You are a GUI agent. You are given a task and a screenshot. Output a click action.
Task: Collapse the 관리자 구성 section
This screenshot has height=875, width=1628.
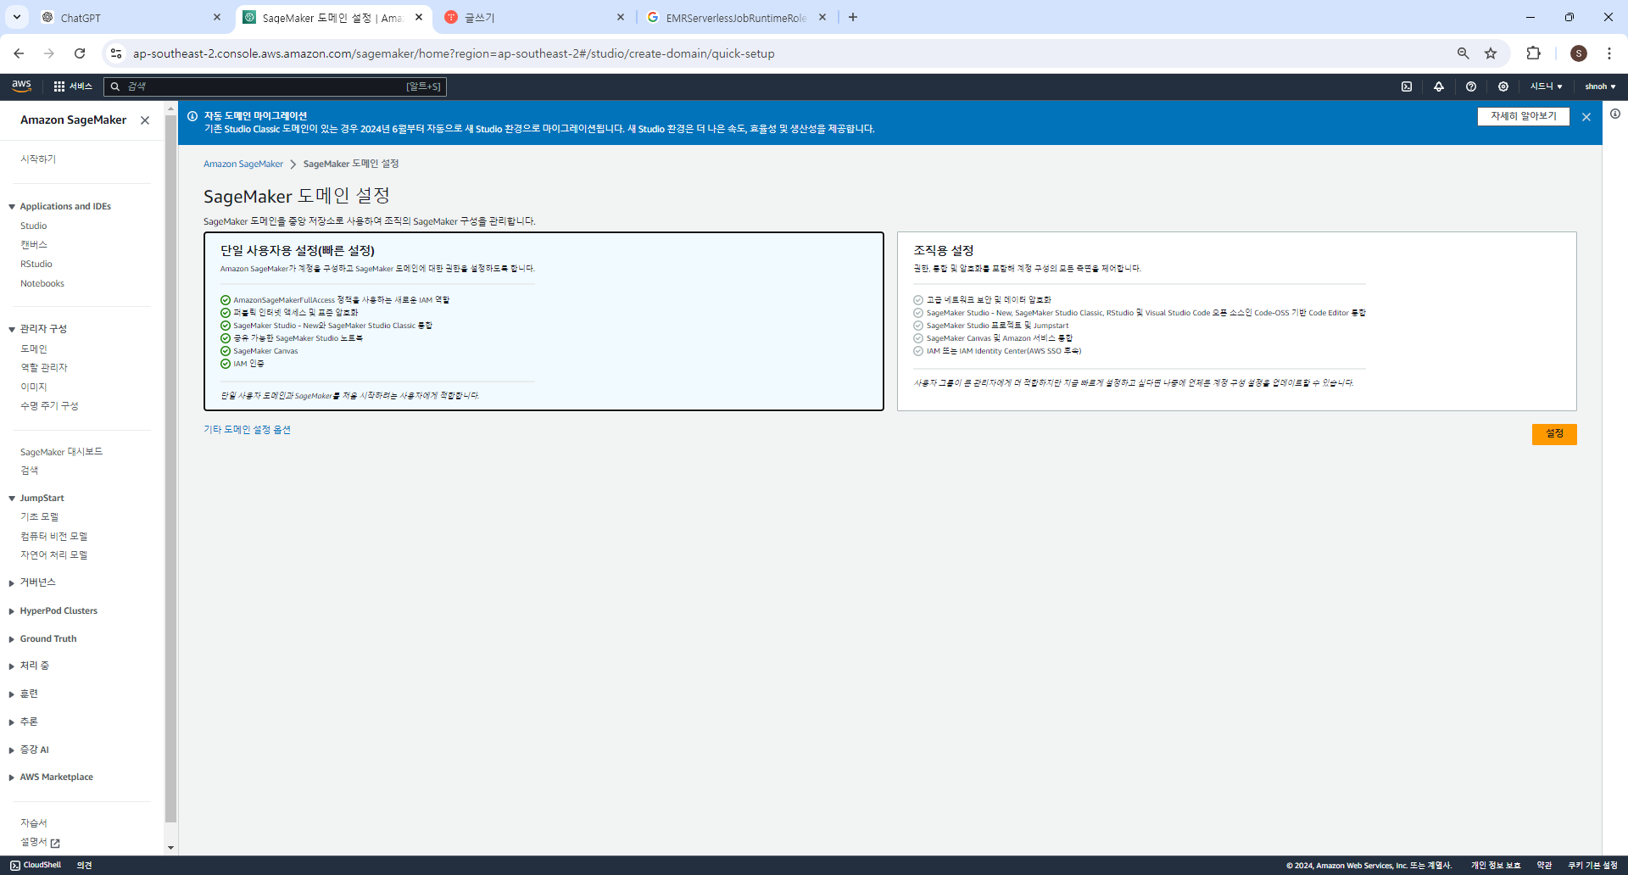click(12, 329)
